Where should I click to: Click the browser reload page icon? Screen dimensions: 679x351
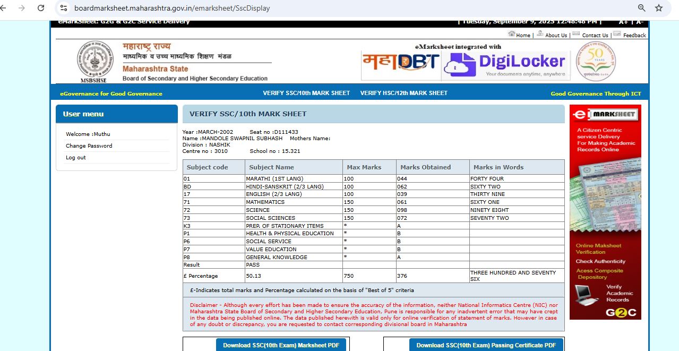click(x=41, y=8)
